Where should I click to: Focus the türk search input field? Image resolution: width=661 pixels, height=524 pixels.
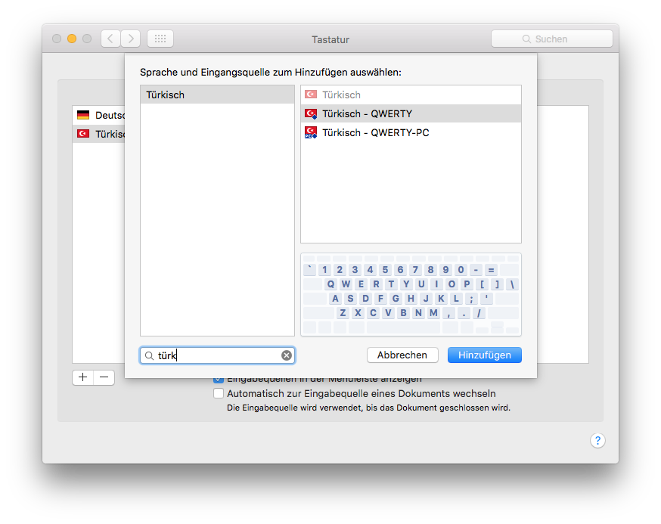click(x=217, y=355)
